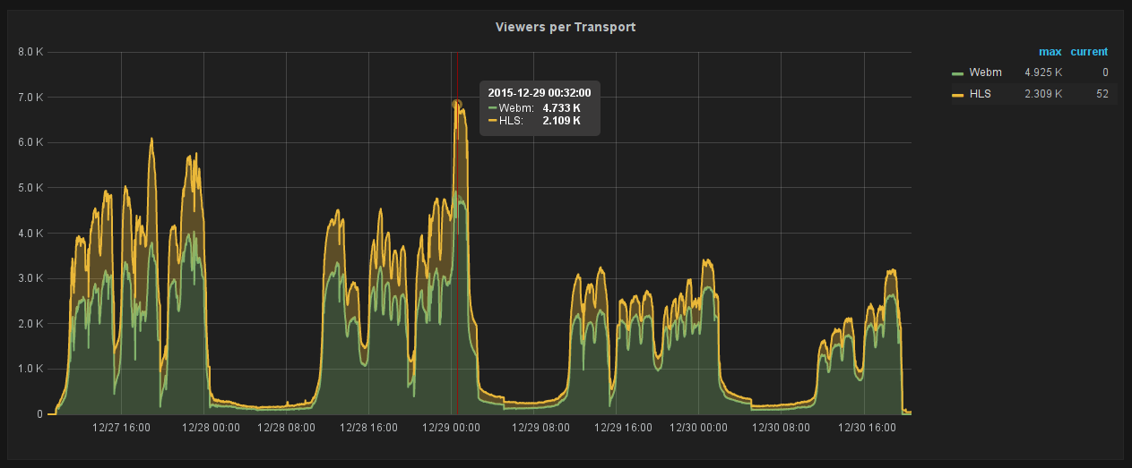Viewport: 1132px width, 468px height.
Task: Click the 12/28 08:00 x-axis label
Action: tap(286, 428)
